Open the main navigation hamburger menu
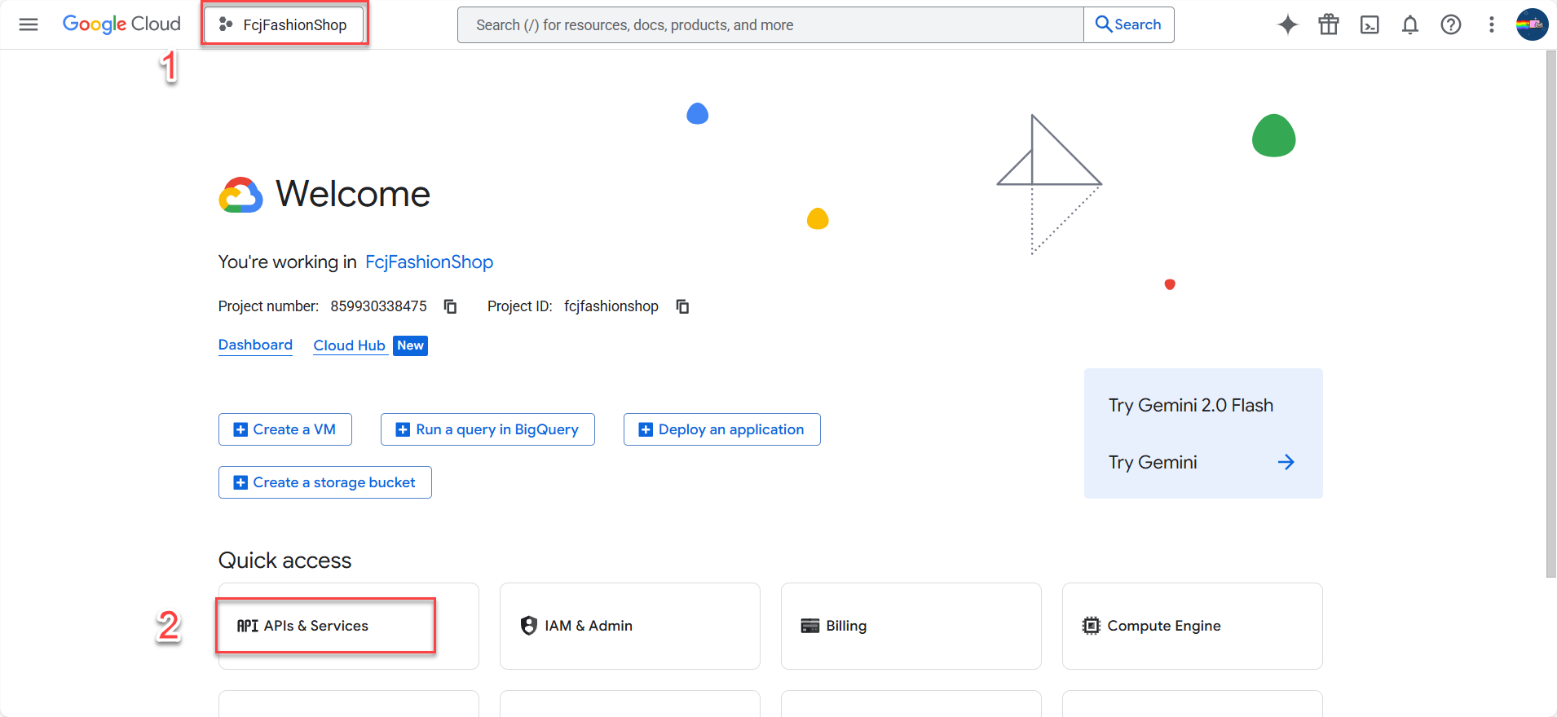The height and width of the screenshot is (717, 1557). 29,24
